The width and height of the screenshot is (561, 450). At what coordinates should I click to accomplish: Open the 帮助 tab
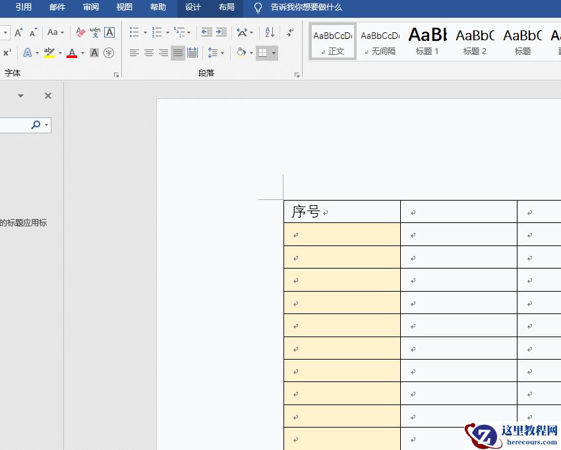(158, 7)
